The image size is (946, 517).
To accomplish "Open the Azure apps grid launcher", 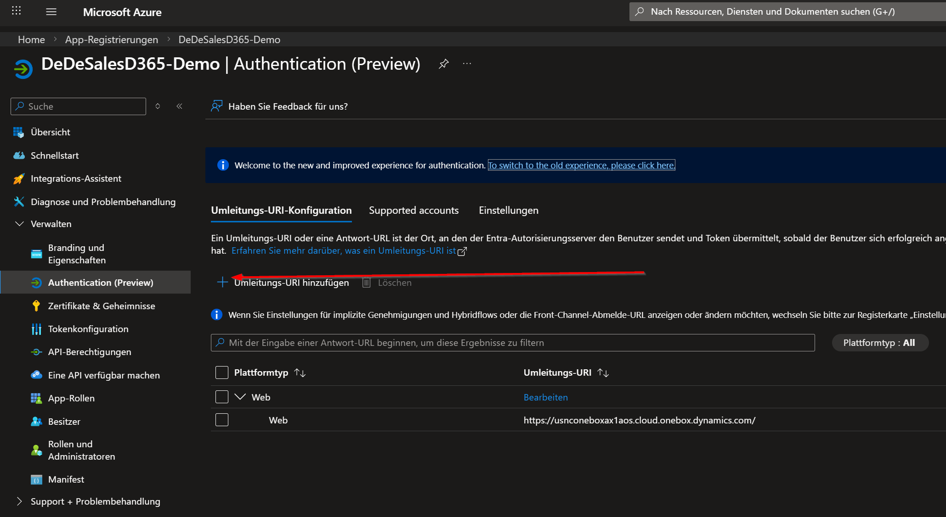I will click(17, 11).
